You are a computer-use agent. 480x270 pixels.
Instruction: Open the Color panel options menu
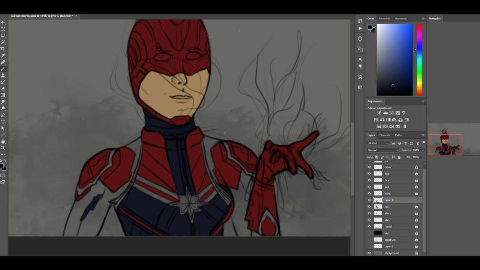[x=423, y=18]
